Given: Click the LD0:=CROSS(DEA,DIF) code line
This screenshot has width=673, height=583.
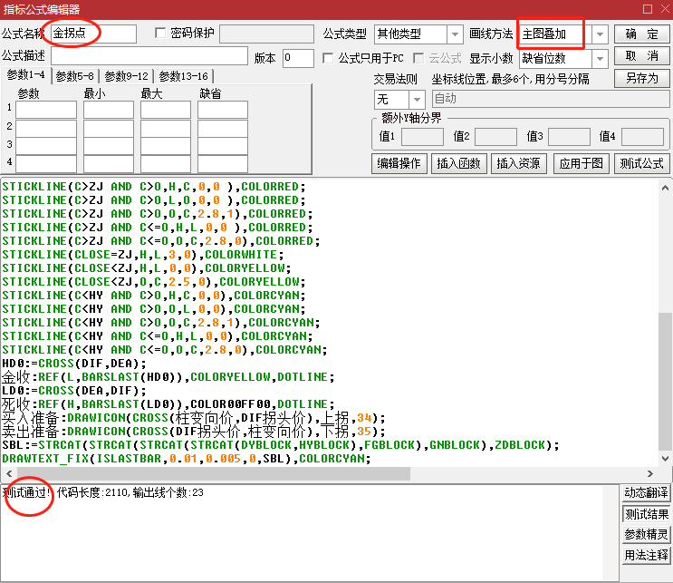Looking at the screenshot, I should click(x=74, y=391).
